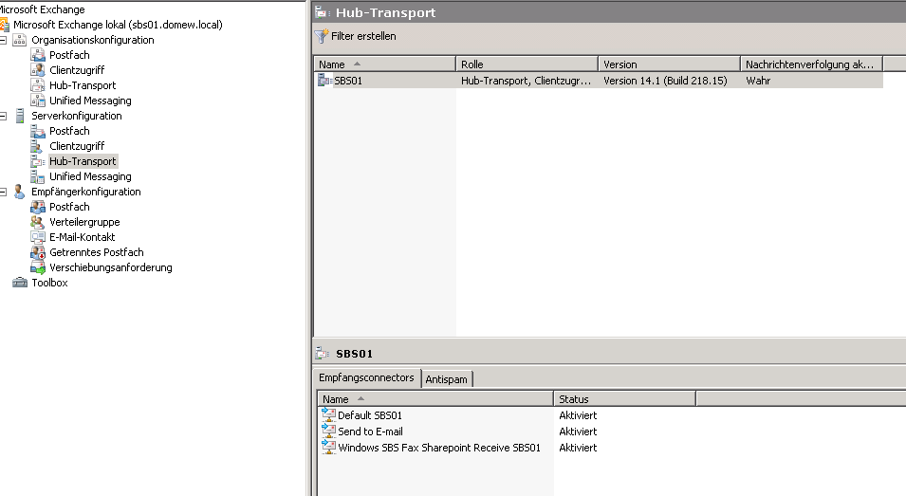The height and width of the screenshot is (496, 906).
Task: Open Hub-Transport under Organisationskonfiguration
Action: (83, 85)
